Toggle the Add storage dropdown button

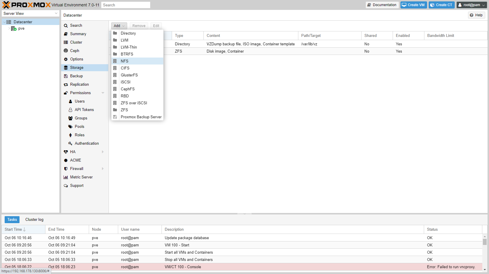tap(119, 26)
